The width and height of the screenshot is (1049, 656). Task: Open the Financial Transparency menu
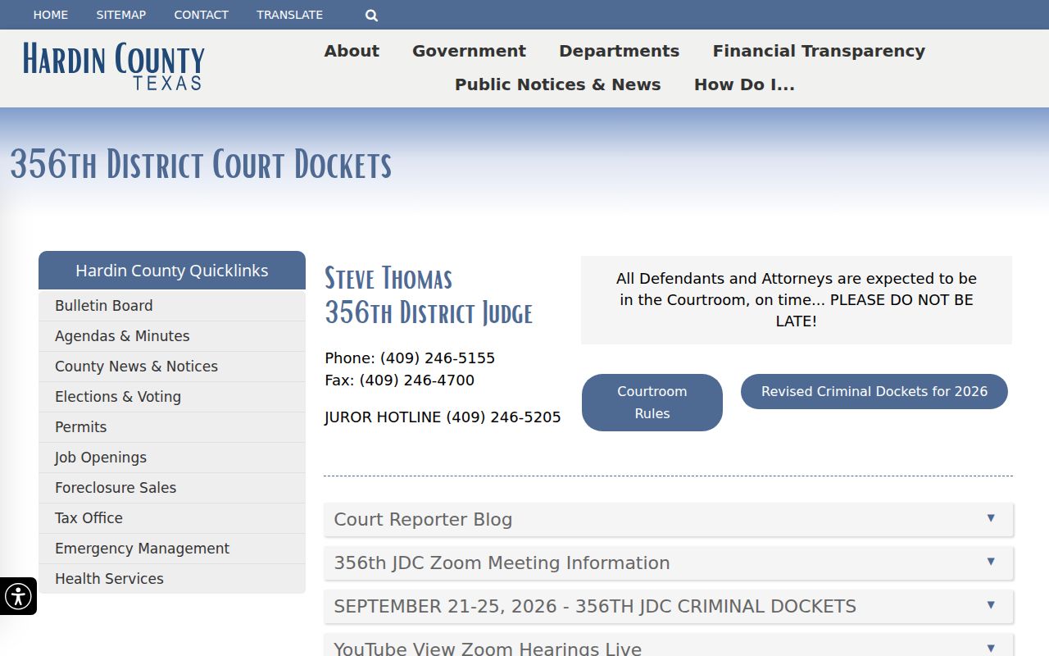[x=819, y=51]
